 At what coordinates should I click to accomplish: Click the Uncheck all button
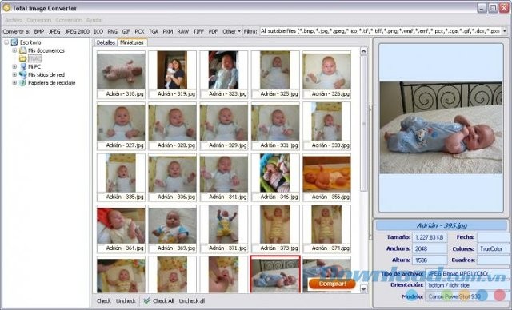(192, 301)
